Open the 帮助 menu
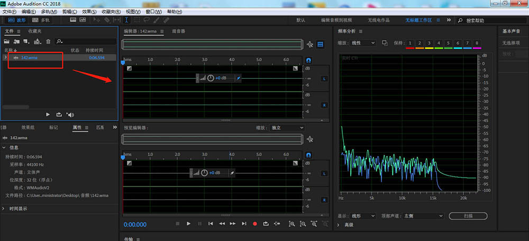529x241 pixels. 175,12
